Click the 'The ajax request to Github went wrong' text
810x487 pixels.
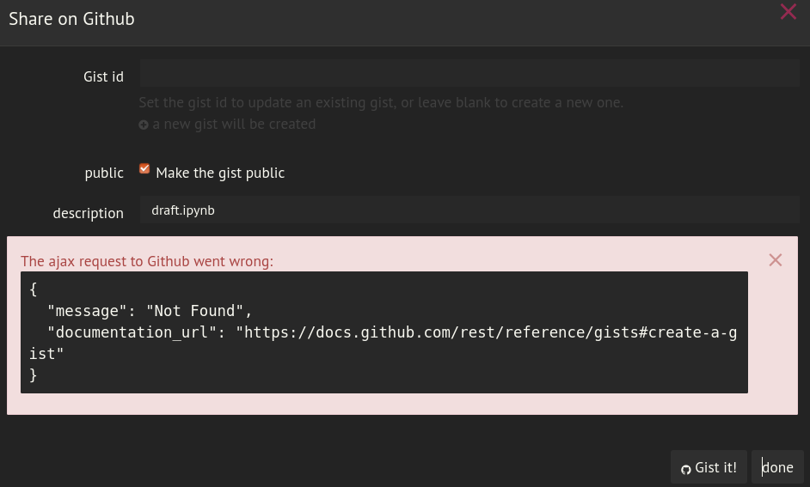(147, 261)
